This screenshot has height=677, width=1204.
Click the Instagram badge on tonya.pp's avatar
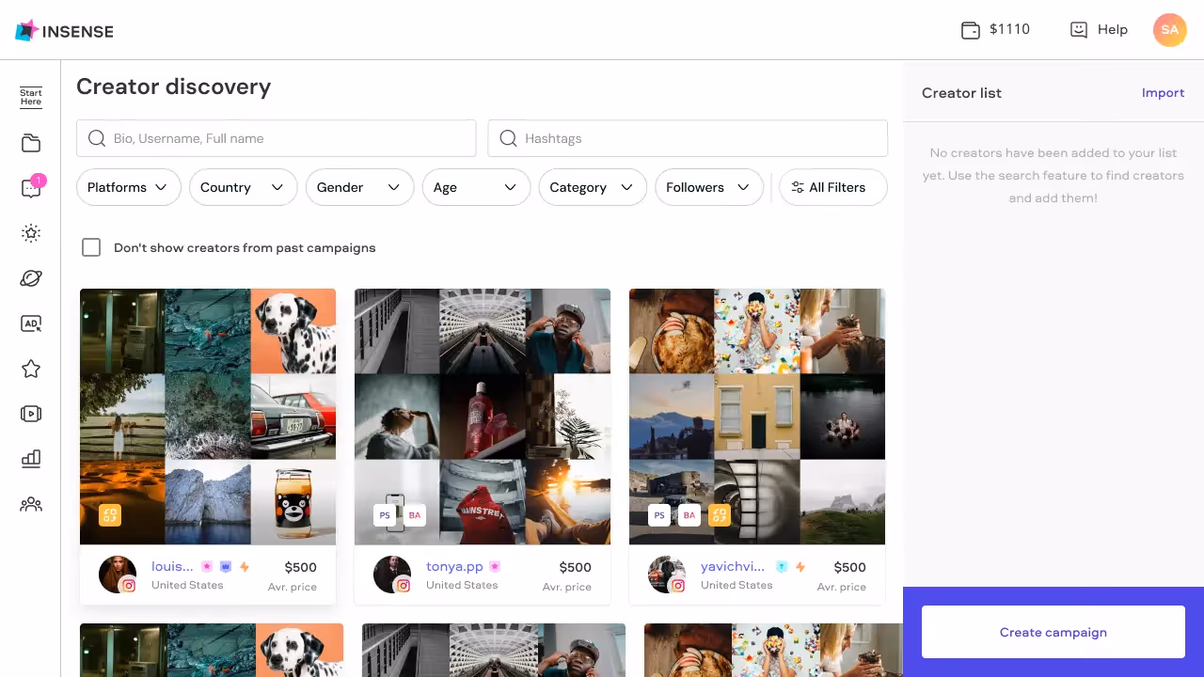tap(404, 584)
